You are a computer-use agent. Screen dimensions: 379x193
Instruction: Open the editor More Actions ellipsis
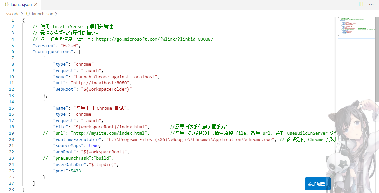(x=371, y=4)
